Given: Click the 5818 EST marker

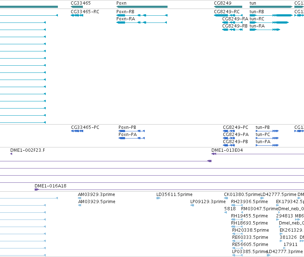Looking at the screenshot, I should point(225,212).
